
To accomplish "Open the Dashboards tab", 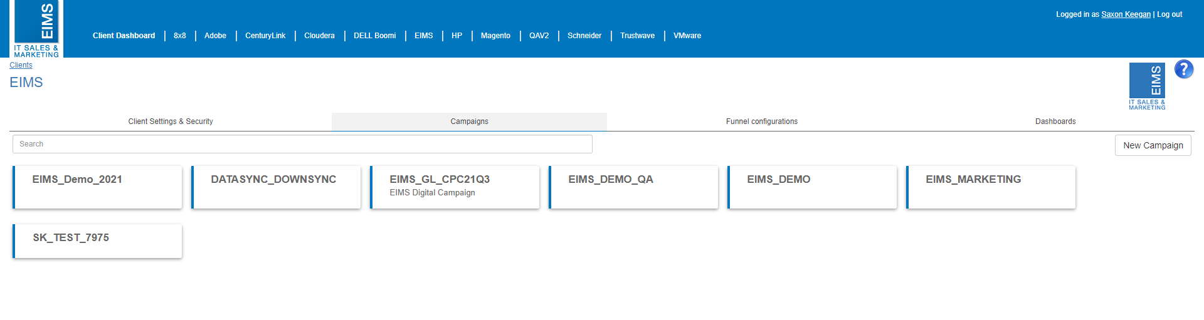I will 1055,121.
